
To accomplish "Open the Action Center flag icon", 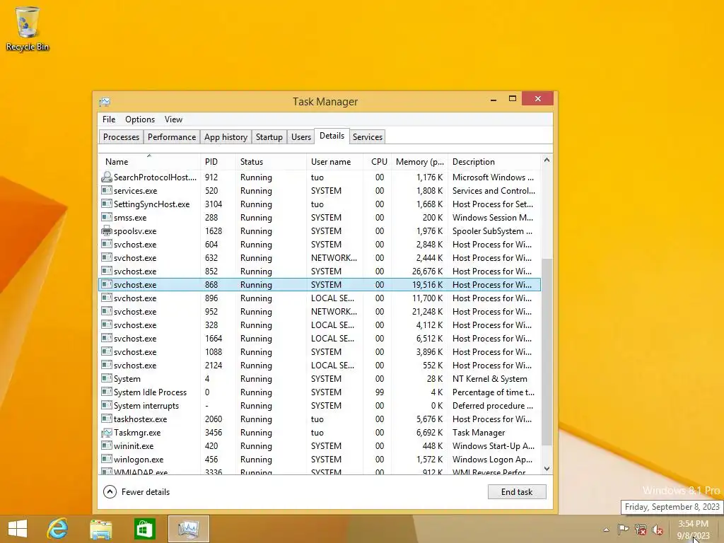I will (x=623, y=530).
